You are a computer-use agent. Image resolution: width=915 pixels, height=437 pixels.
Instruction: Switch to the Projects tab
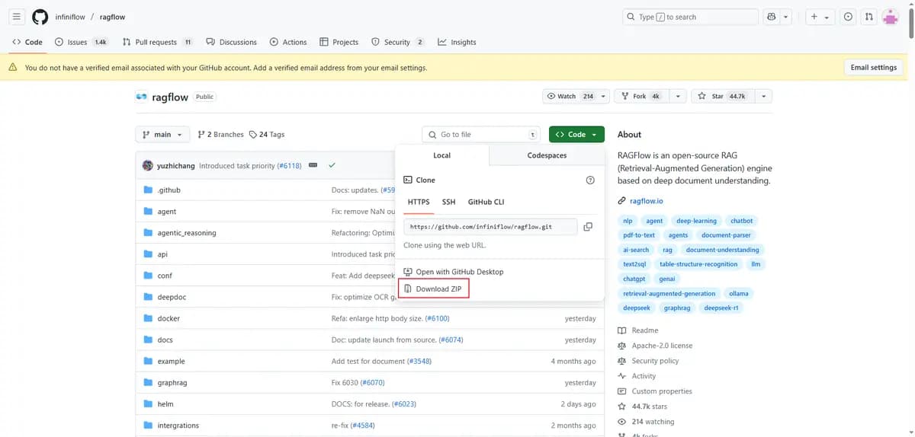coord(339,42)
